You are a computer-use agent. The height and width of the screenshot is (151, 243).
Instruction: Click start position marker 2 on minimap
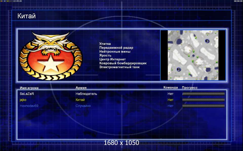(178, 69)
